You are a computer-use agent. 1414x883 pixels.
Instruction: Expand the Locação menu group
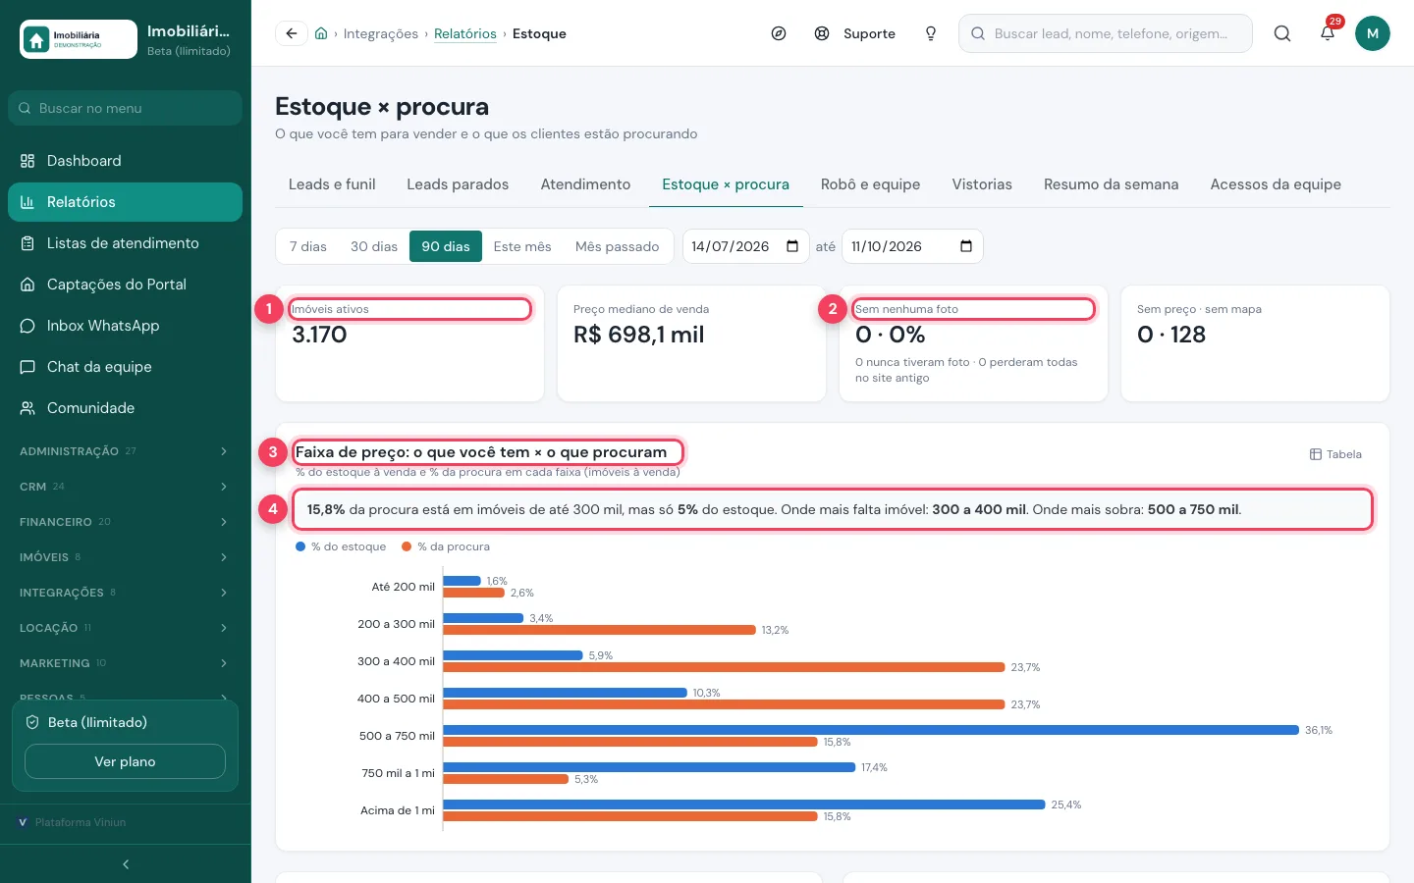coord(125,628)
